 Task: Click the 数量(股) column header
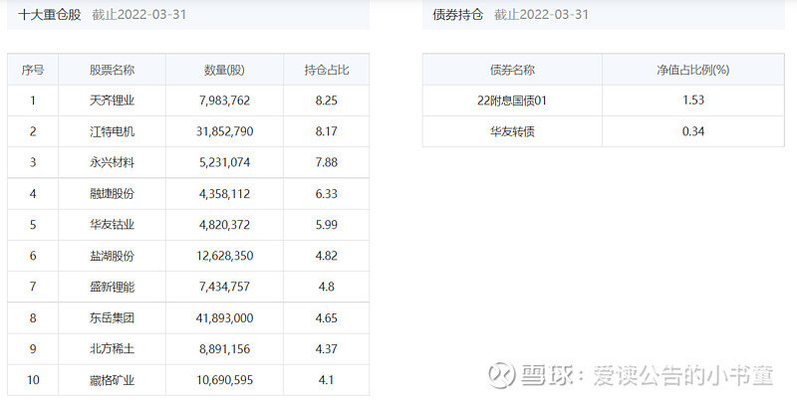point(225,70)
